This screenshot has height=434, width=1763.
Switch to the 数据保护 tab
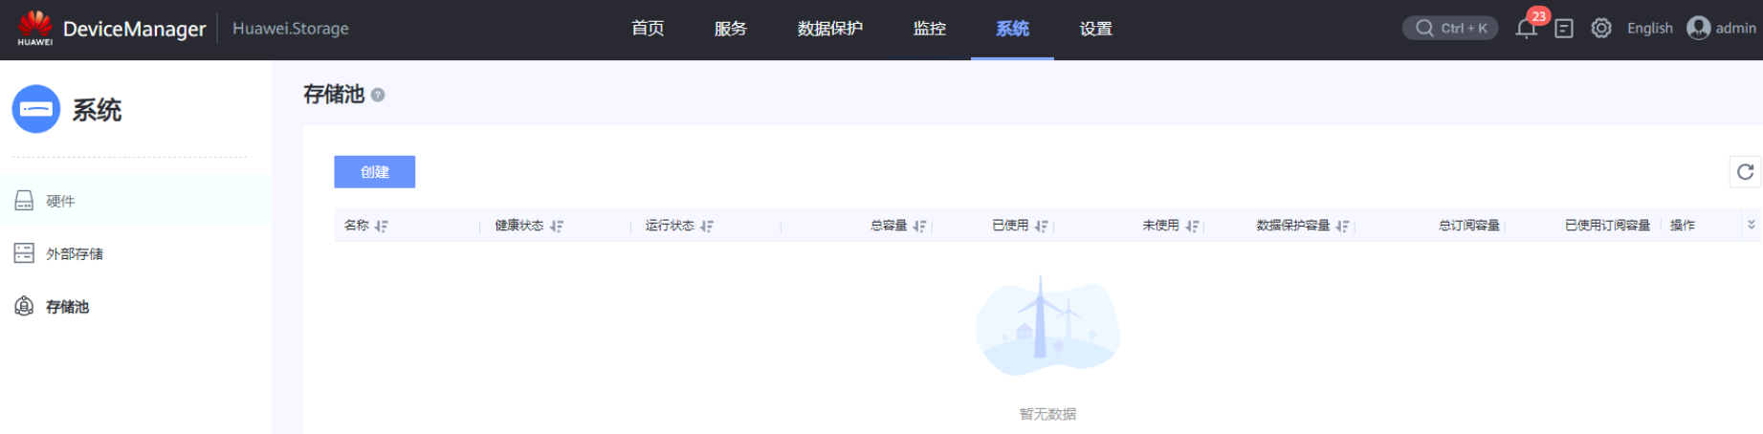click(x=829, y=29)
